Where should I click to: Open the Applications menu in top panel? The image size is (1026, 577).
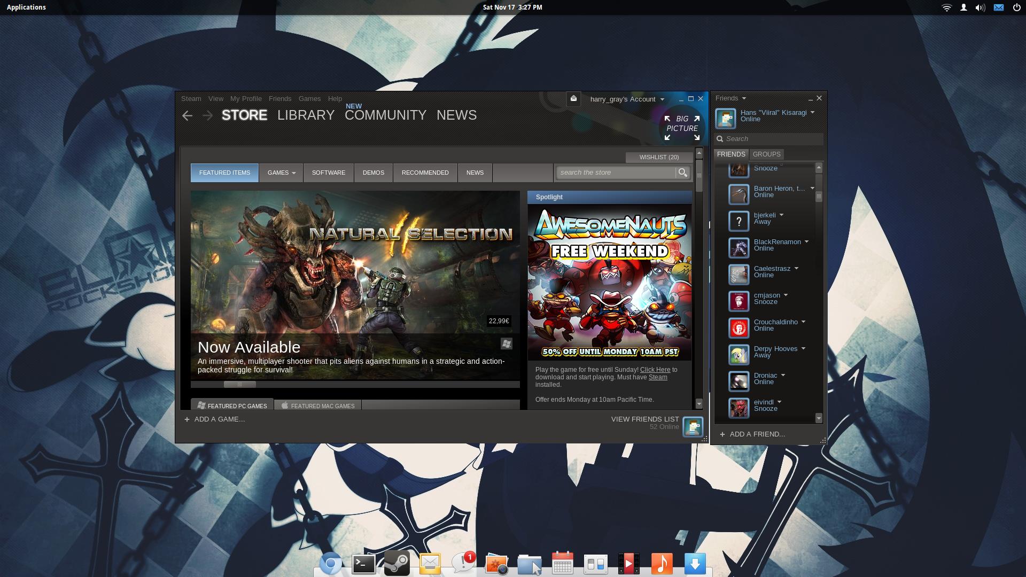[x=26, y=7]
